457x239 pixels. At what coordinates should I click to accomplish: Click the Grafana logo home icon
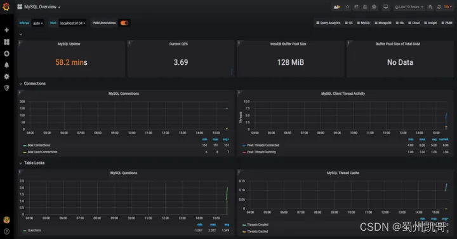[x=6, y=6]
